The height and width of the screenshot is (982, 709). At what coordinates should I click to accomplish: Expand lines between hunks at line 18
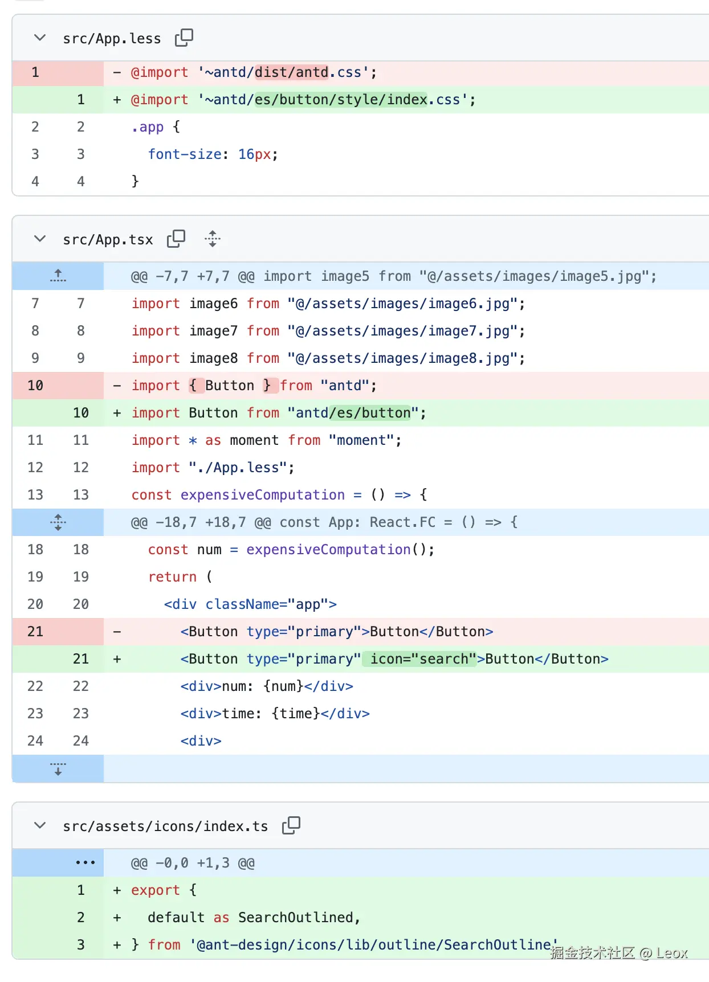(x=58, y=522)
